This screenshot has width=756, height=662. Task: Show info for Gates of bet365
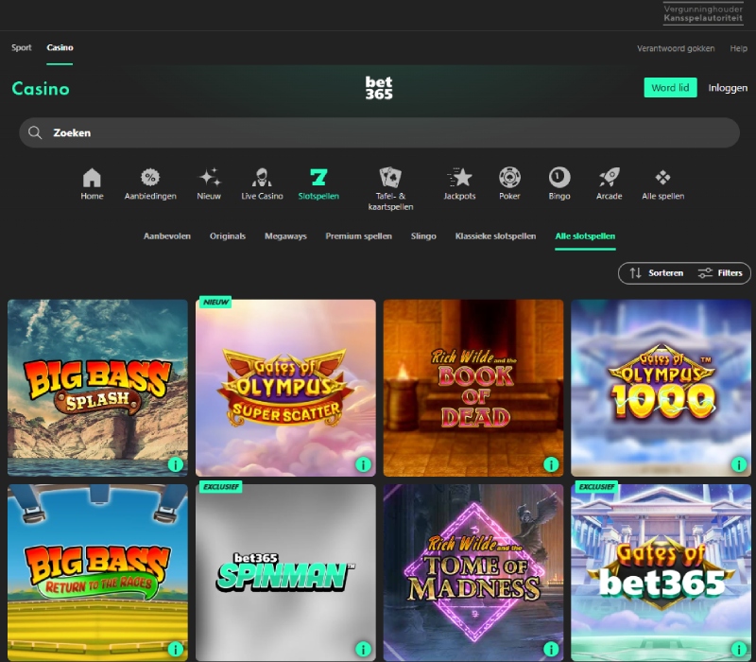[739, 649]
